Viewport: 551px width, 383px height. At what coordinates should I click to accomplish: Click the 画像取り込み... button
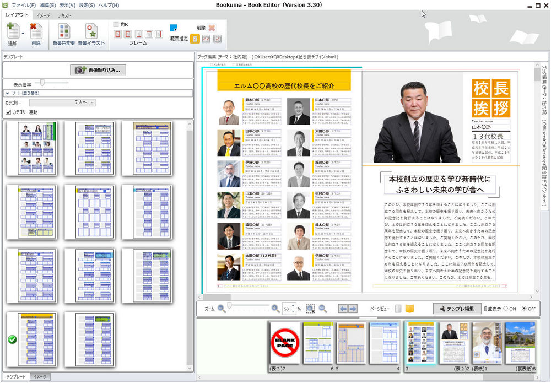[98, 70]
